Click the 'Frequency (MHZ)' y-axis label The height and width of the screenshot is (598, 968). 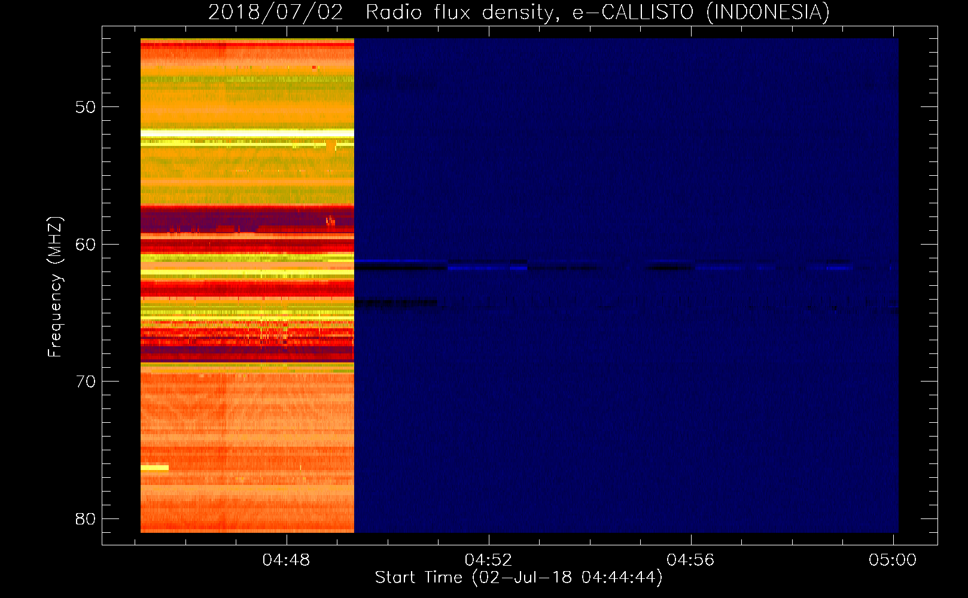click(54, 287)
